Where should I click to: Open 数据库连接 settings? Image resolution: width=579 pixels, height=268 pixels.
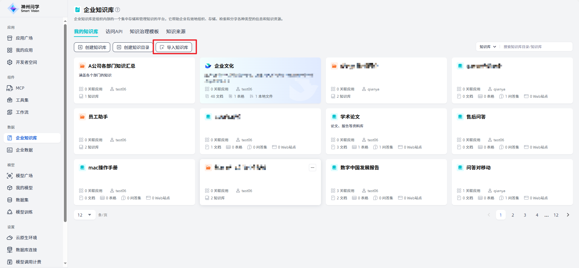tap(26, 250)
